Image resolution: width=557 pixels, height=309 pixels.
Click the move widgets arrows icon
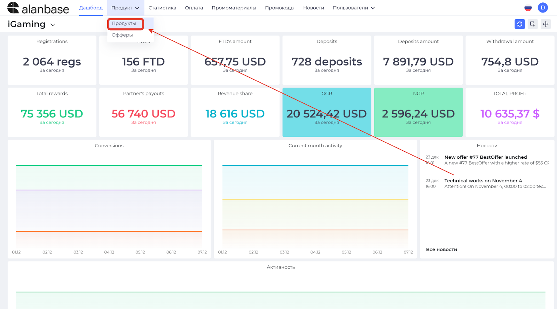click(546, 24)
